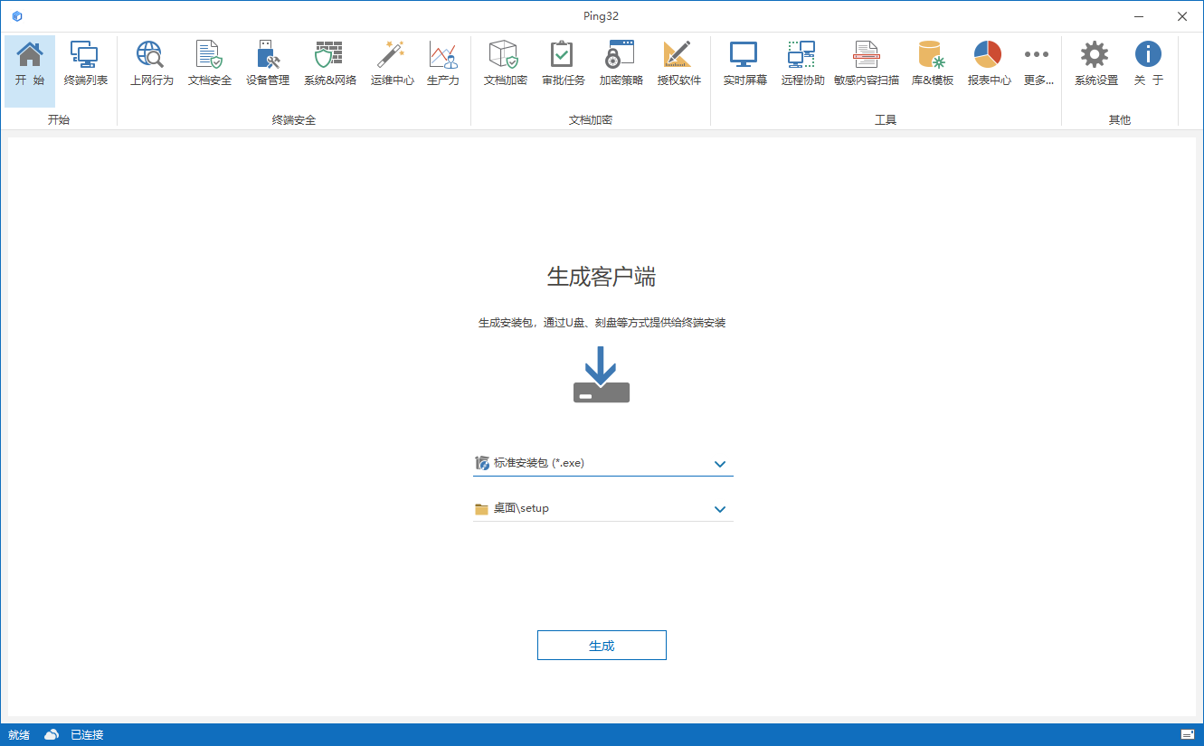Click the 终端安全 group label

(x=294, y=119)
